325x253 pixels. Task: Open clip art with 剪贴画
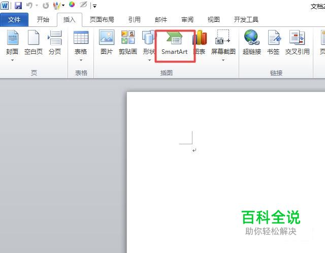[x=128, y=43]
